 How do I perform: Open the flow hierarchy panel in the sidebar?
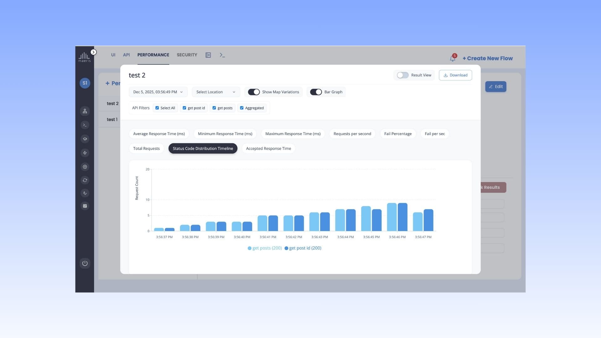(x=85, y=111)
